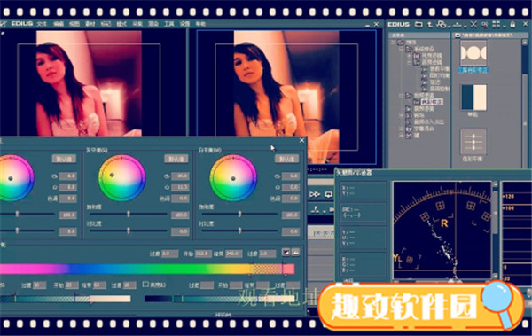Click the add-to-timeline icon in effects toolbar
Image resolution: width=532 pixels, height=336 pixels.
tap(442, 25)
